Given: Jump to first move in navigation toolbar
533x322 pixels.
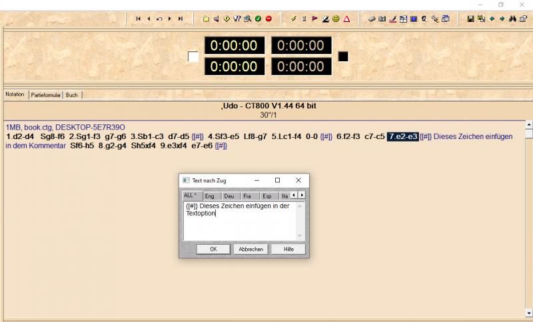Looking at the screenshot, I should tap(138, 19).
